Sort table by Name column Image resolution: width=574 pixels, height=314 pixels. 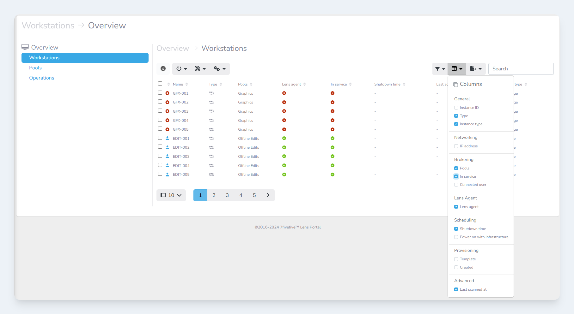[x=178, y=84]
